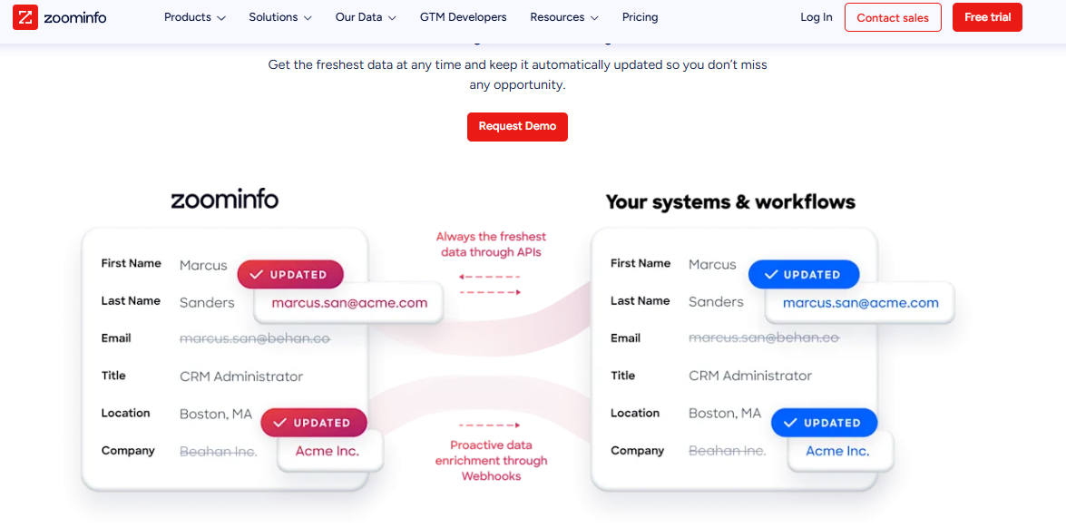
Task: Click blue marcus.san@acme.com email chip
Action: 860,303
